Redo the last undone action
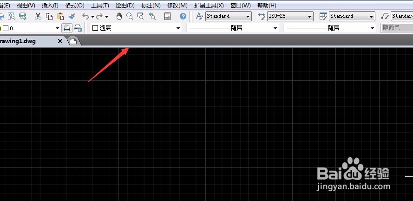413x201 pixels. click(99, 16)
